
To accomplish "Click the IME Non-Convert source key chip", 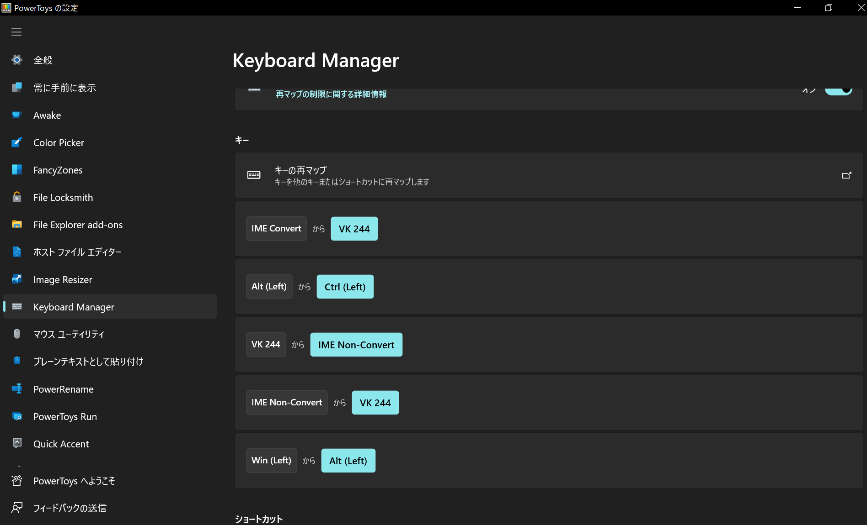I will [287, 403].
